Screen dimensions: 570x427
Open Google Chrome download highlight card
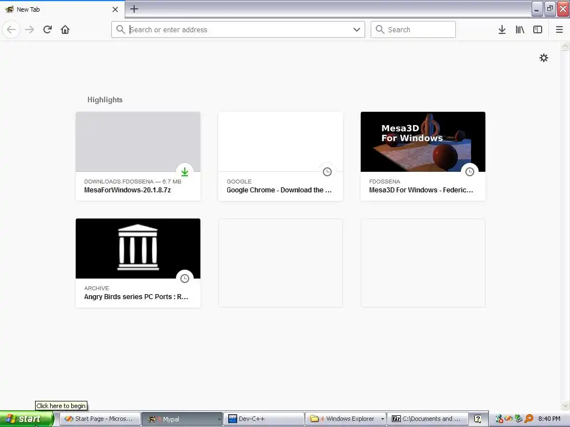pyautogui.click(x=281, y=156)
